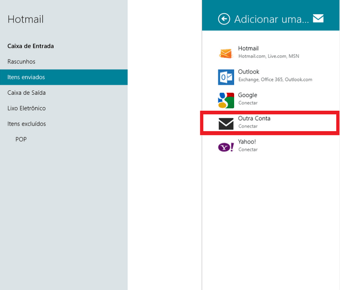
Task: Show the Lixo Eletrônico folder
Action: [x=26, y=108]
